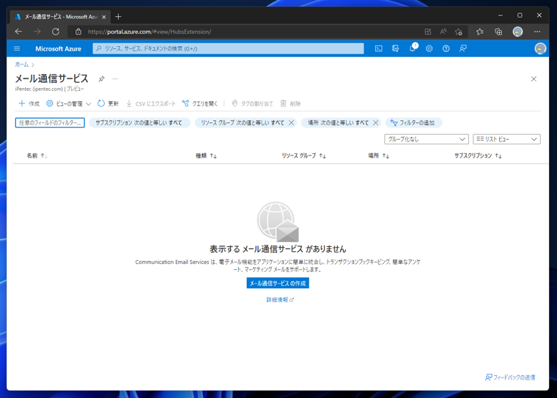557x398 pixels.
Task: Remove the リソース グループ filter
Action: point(291,122)
